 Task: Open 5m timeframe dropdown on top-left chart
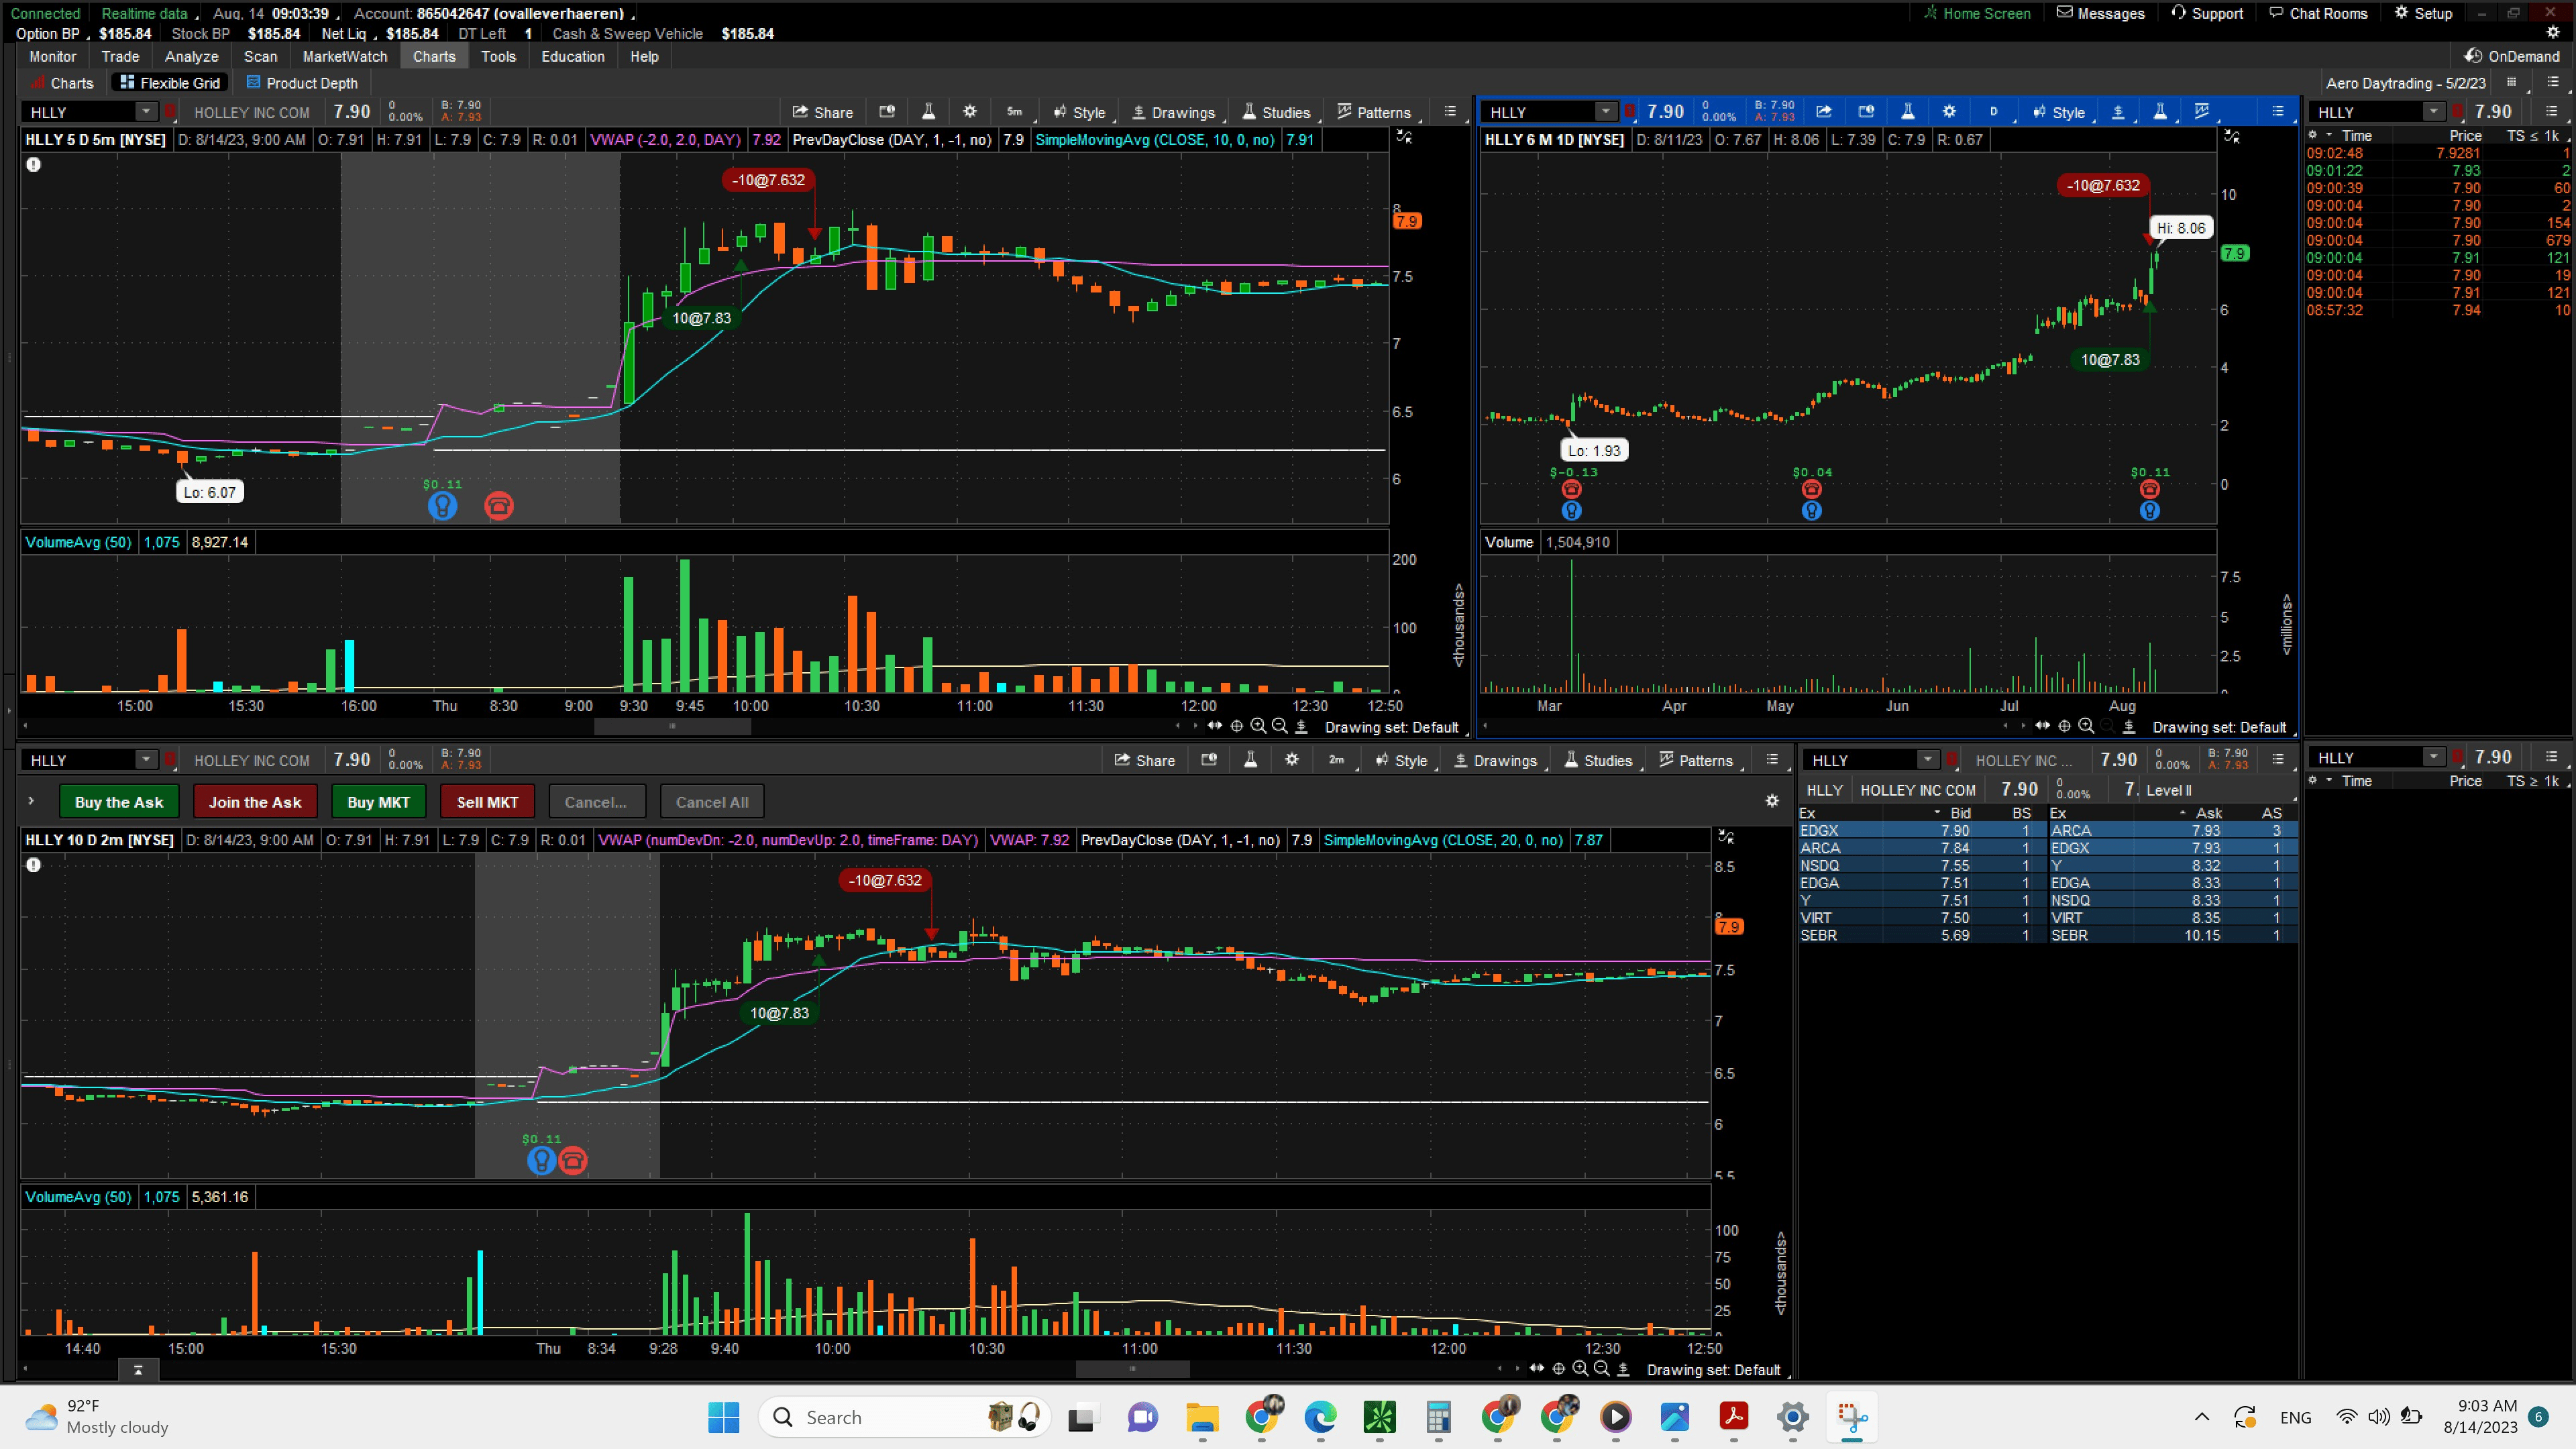1014,112
